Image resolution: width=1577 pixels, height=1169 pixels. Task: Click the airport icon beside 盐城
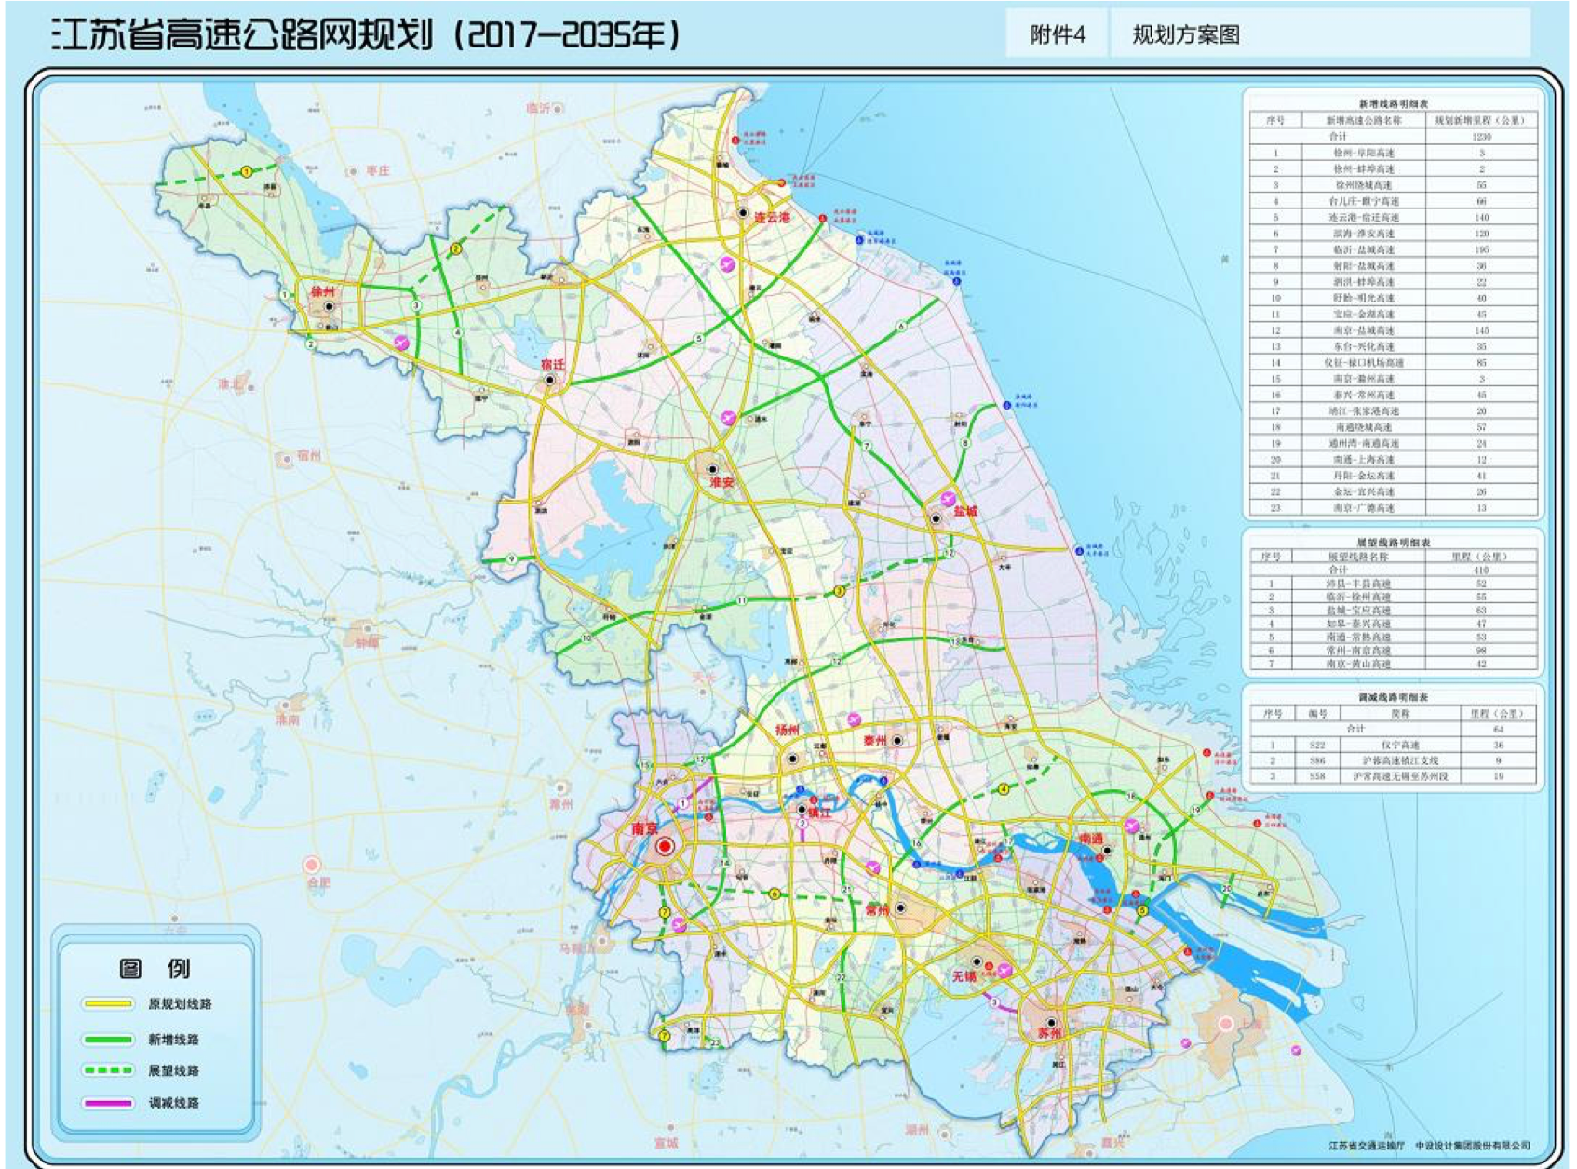pos(949,499)
